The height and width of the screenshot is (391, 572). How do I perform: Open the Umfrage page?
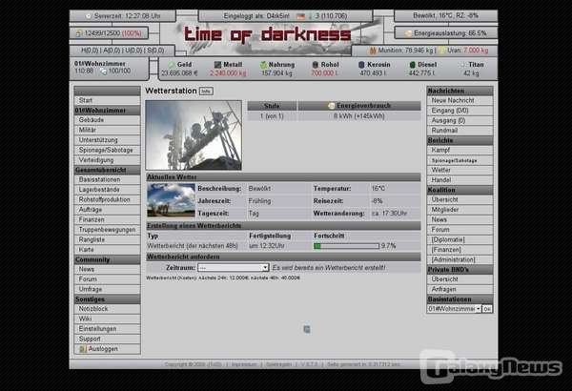[107, 289]
